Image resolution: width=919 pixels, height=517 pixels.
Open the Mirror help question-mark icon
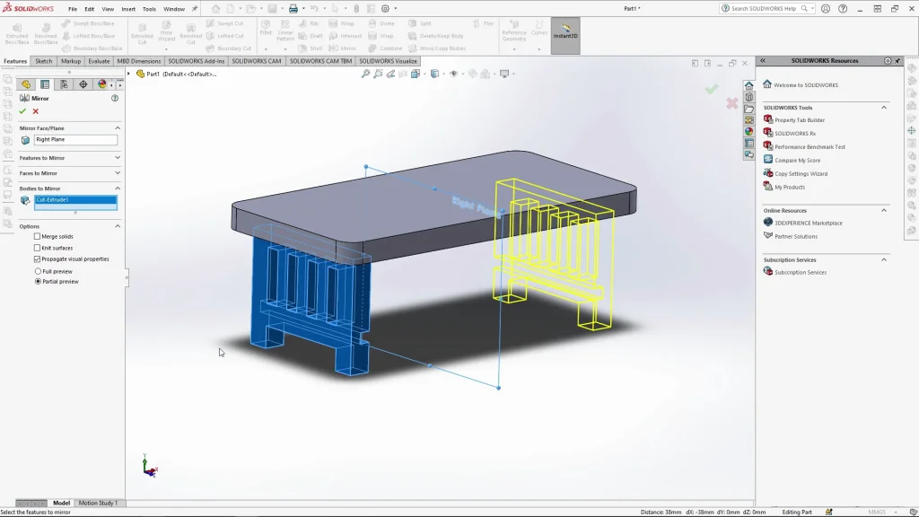coord(115,98)
